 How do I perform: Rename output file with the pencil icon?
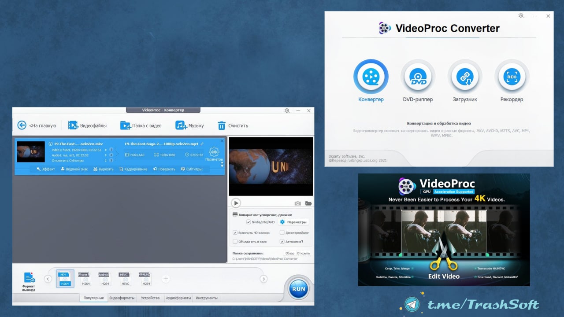(202, 144)
